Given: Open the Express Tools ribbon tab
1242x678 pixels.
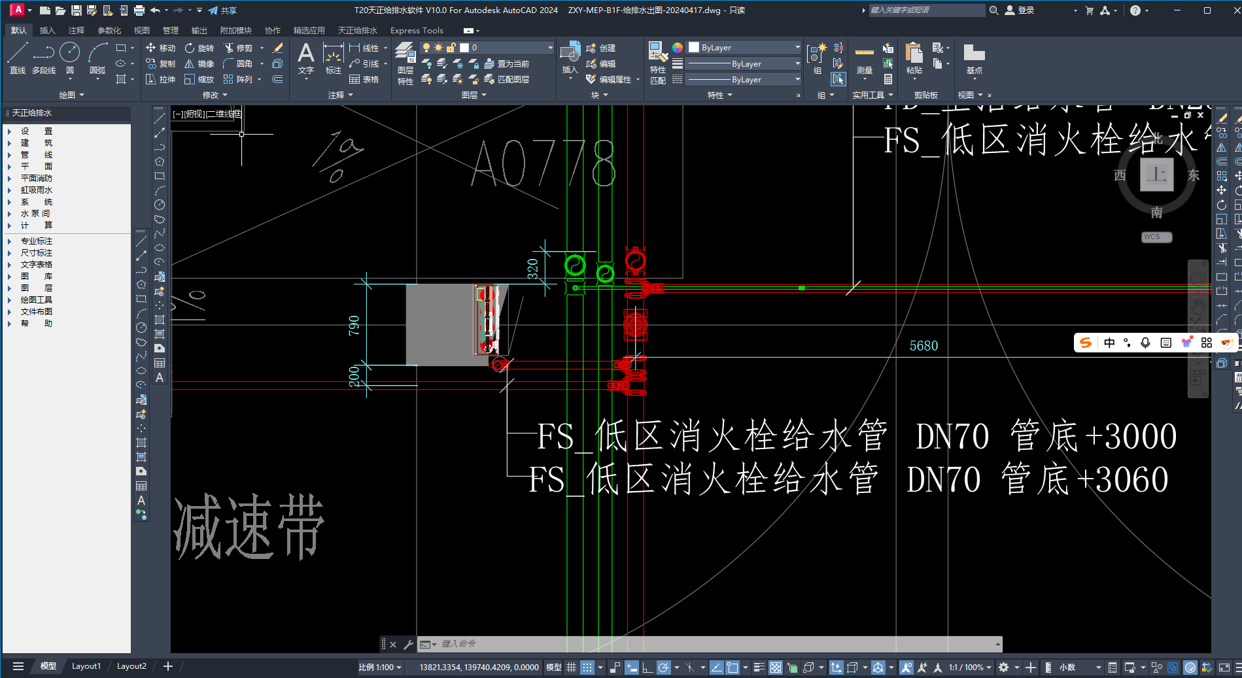Looking at the screenshot, I should coord(417,31).
